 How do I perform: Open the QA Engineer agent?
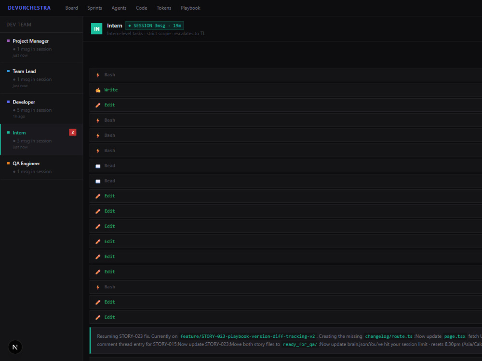point(41,168)
